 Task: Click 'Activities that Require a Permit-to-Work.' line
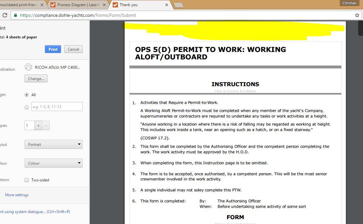(179, 103)
